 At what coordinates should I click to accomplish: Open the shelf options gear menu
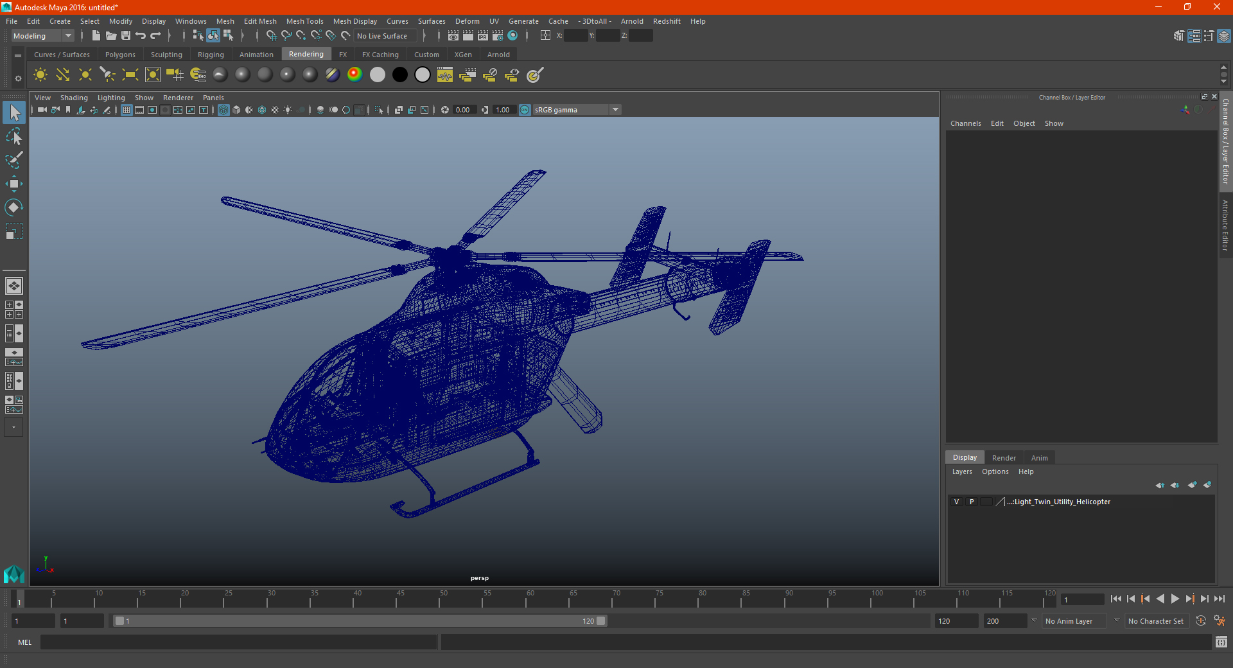point(18,79)
